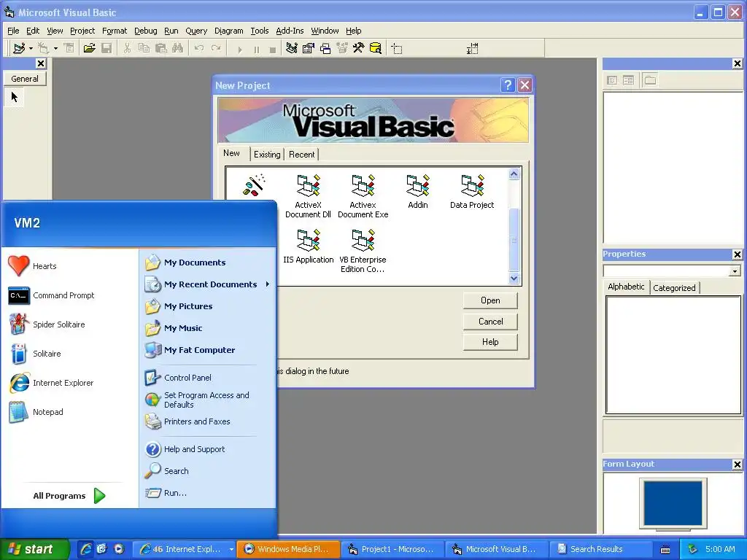Click the Object Browser toolbar icon
The height and width of the screenshot is (560, 747).
[x=342, y=48]
